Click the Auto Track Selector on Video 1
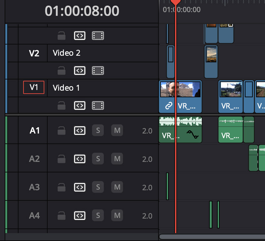This screenshot has width=265, height=241. coord(79,105)
